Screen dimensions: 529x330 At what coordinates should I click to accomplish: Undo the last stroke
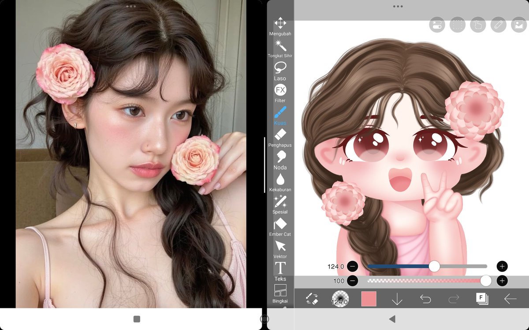tap(425, 299)
